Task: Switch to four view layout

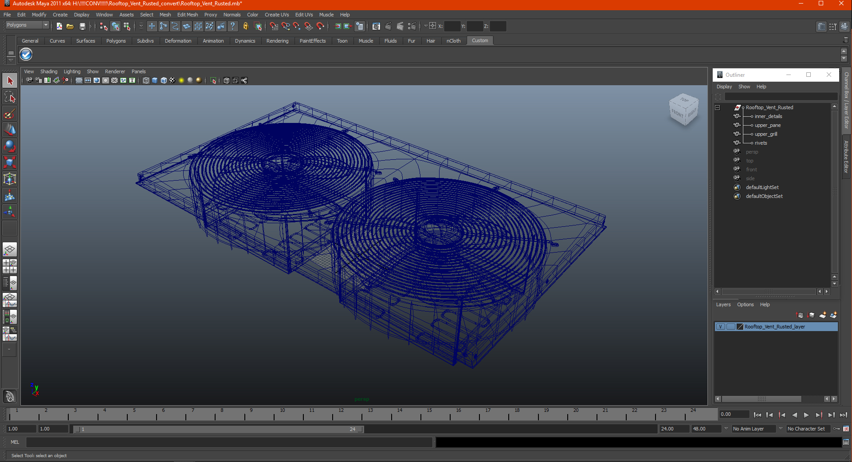Action: [x=10, y=266]
